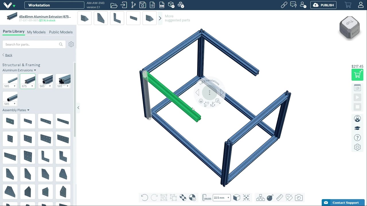Take a screenshot with camera icon
The height and width of the screenshot is (206, 367).
(299, 197)
